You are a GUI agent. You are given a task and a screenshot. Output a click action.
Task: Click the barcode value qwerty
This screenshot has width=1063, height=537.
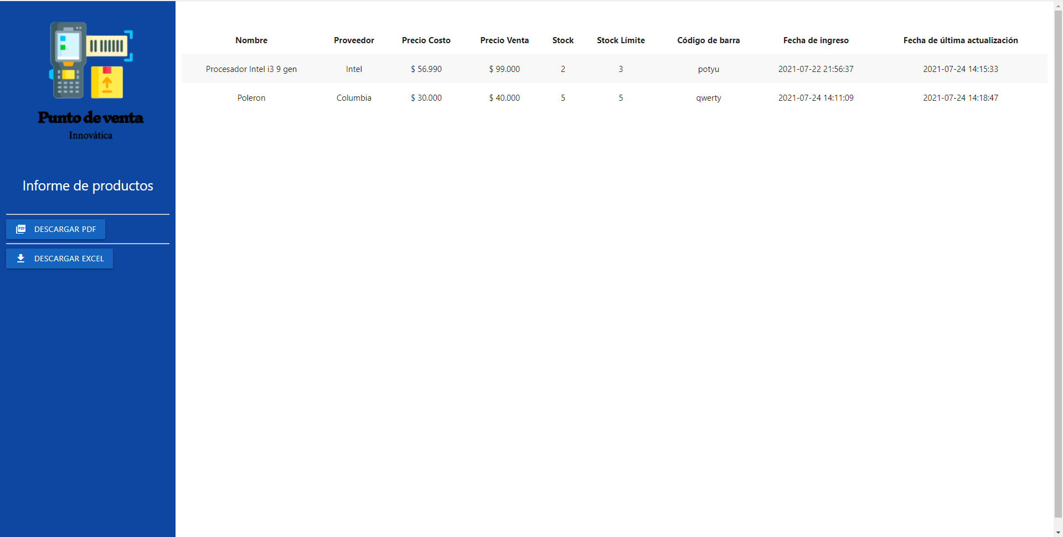point(708,98)
